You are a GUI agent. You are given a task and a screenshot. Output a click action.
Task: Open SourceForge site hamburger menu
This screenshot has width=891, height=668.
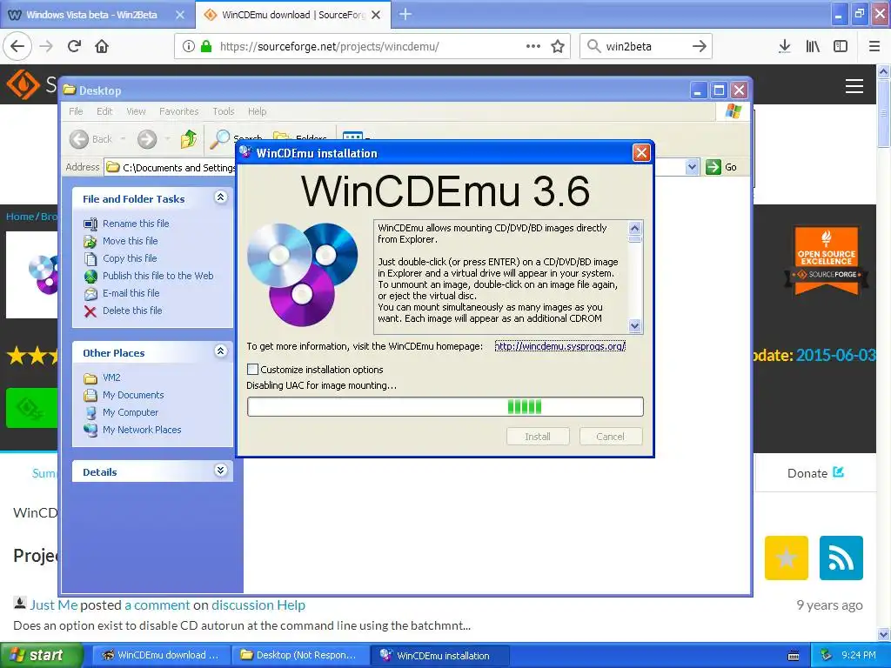click(854, 86)
